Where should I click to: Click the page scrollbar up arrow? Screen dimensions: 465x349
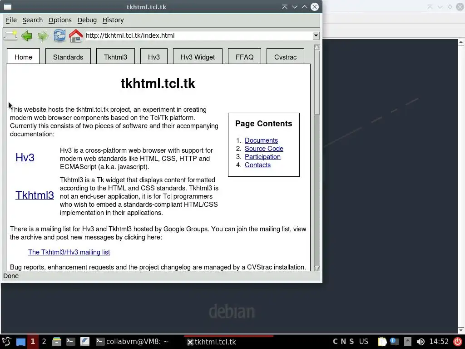(317, 47)
